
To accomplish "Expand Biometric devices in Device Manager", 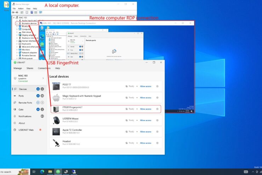I will 17,23.
